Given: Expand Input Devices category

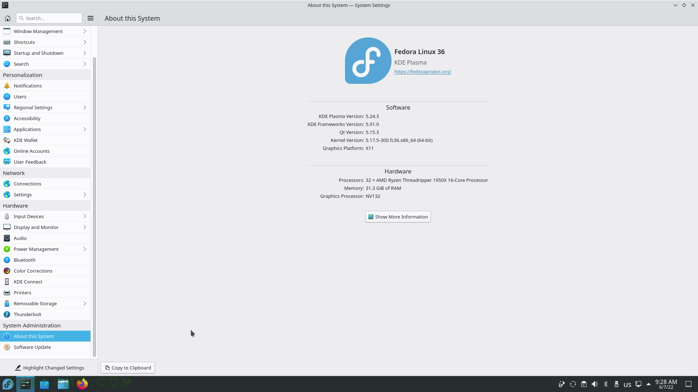Looking at the screenshot, I should click(x=45, y=216).
